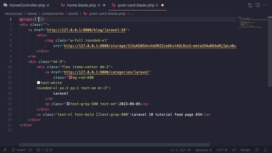Click the Laravel icon on HomeController.php tab

[x=6, y=5]
